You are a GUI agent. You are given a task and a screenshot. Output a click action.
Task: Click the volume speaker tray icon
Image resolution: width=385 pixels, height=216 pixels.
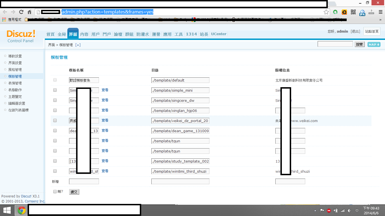pos(349,211)
